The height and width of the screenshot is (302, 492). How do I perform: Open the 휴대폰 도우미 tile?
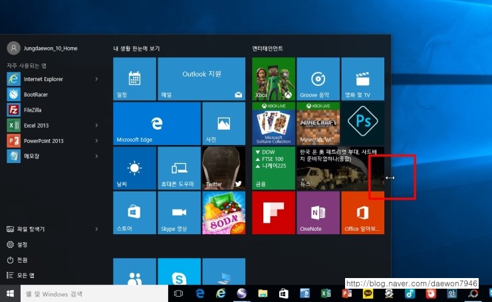(179, 168)
